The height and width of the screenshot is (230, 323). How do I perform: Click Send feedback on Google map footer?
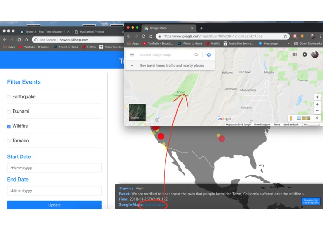[291, 125]
